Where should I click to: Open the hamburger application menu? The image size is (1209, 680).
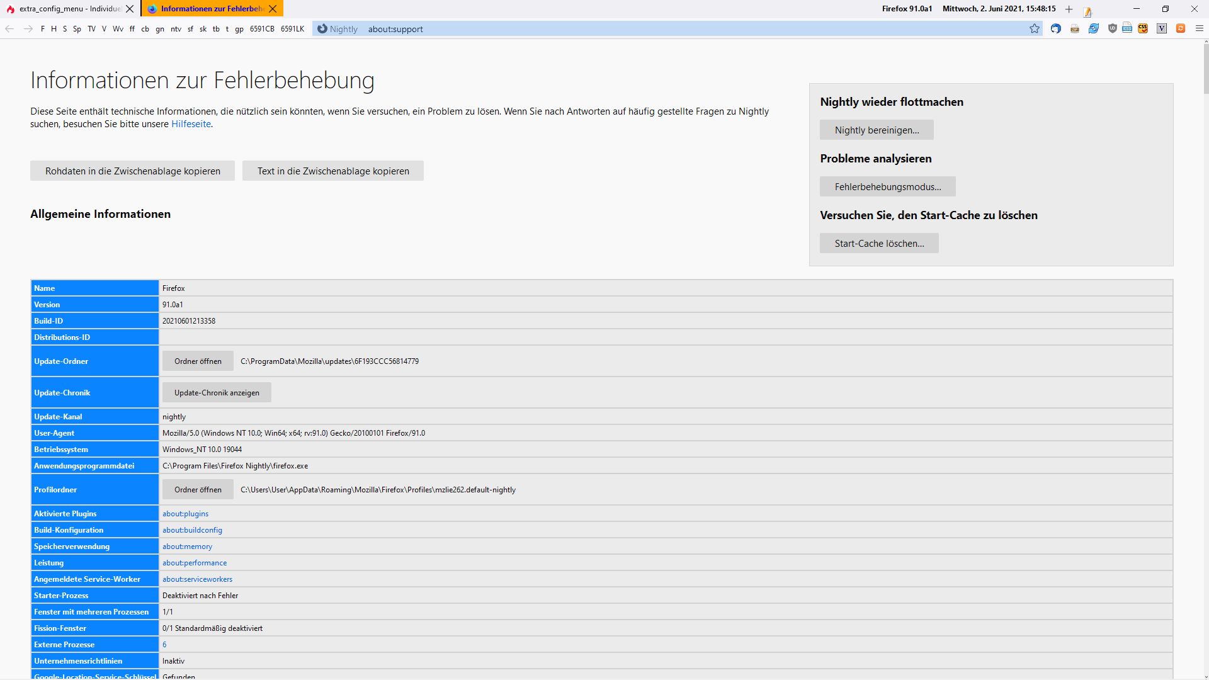1200,28
